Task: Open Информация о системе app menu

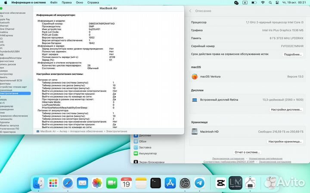Action: (x=28, y=3)
